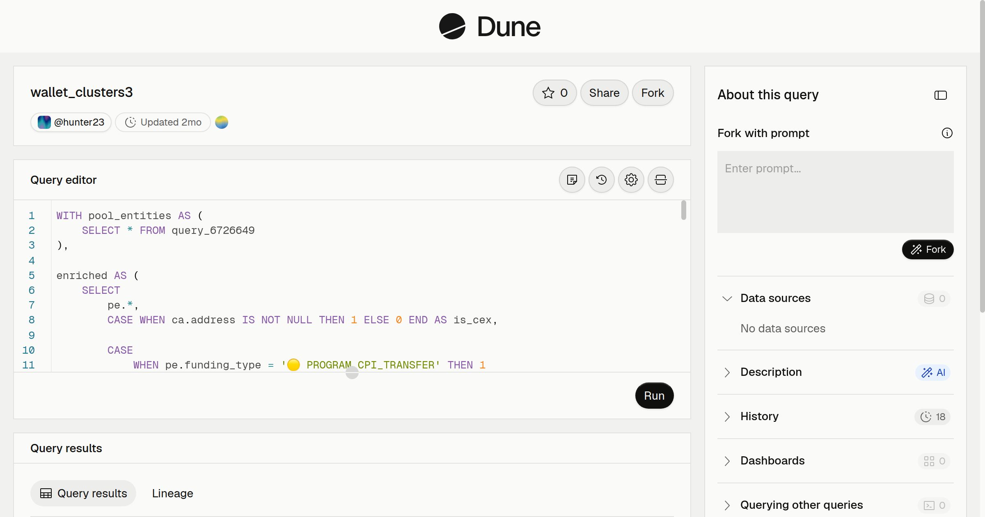Click Querying other queries count badge
Screen dimensions: 985x517
click(x=935, y=505)
